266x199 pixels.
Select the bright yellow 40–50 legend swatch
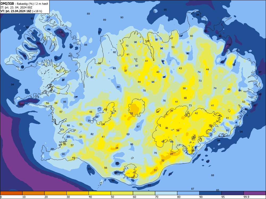100,193
